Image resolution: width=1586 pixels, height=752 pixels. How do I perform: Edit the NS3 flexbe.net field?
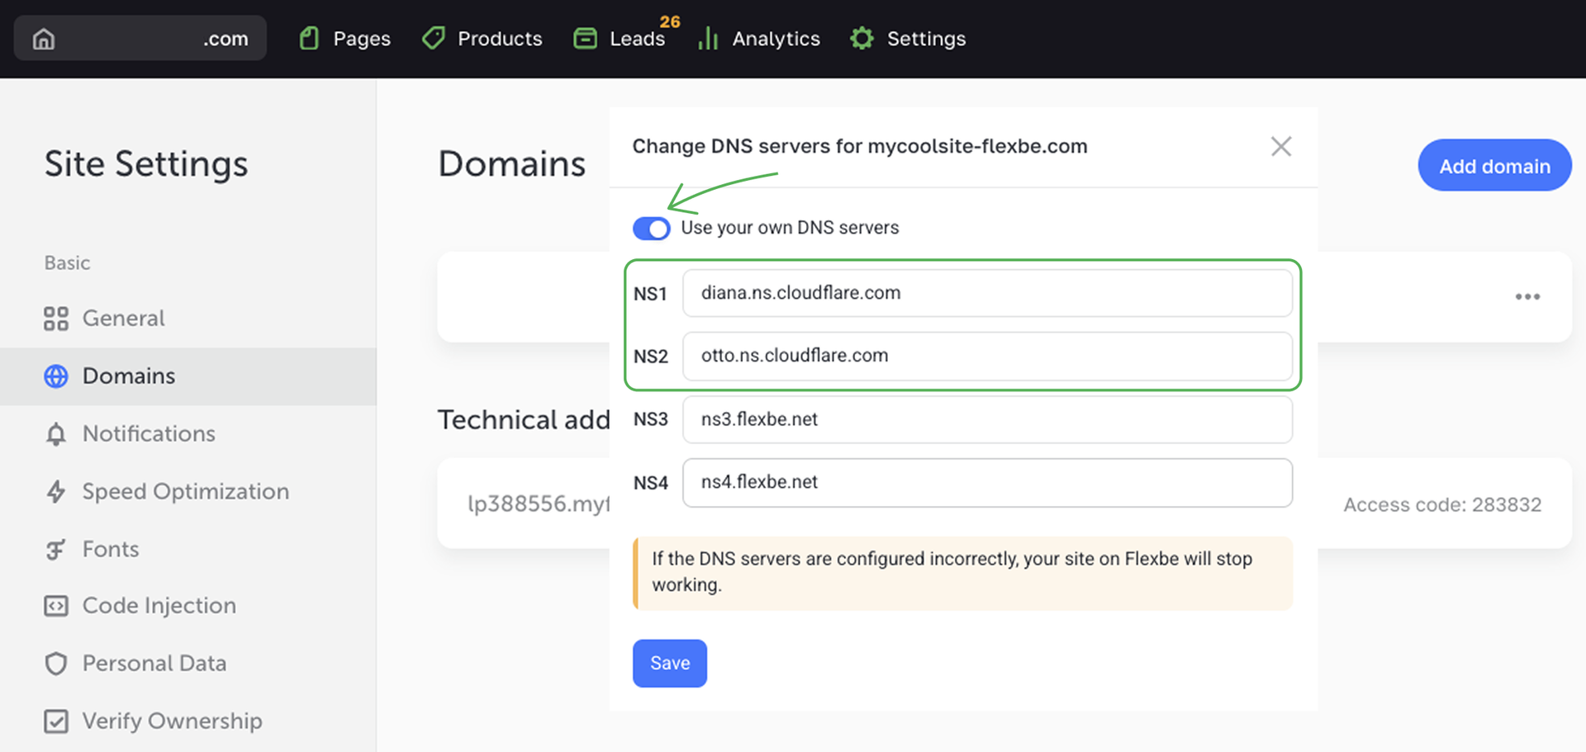(x=986, y=419)
